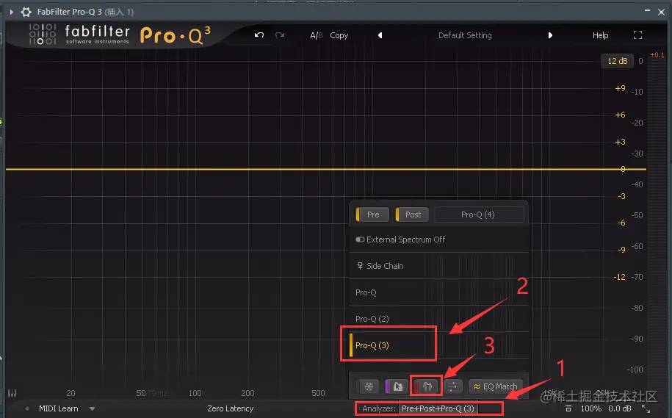Viewport: 672px width, 418px height.
Task: Expand MIDI Learn dropdown arrow
Action: [x=92, y=408]
